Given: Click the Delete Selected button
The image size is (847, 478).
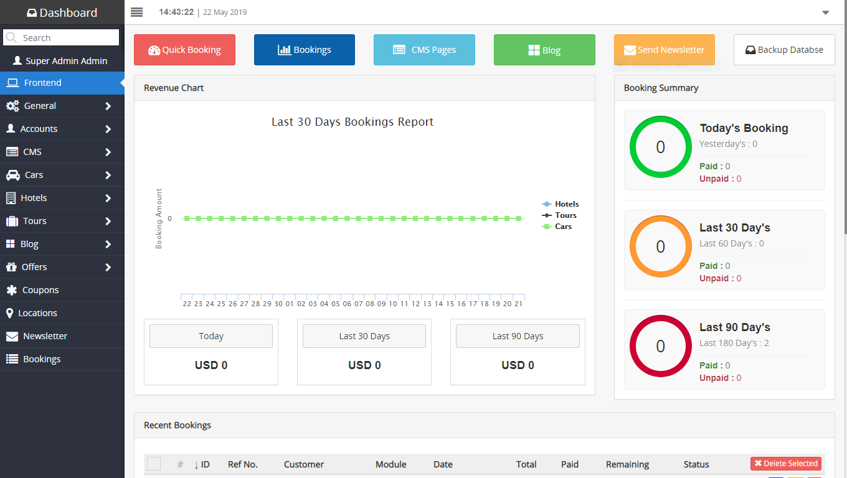Looking at the screenshot, I should (x=785, y=464).
